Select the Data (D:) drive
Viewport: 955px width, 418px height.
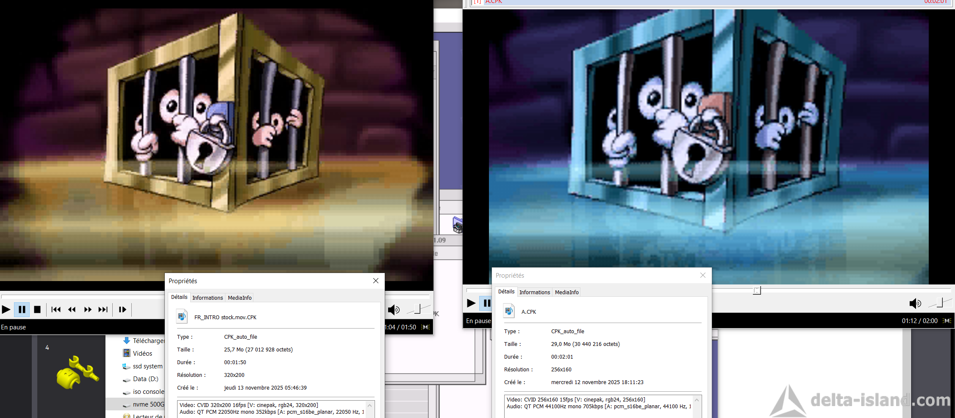[x=141, y=379]
